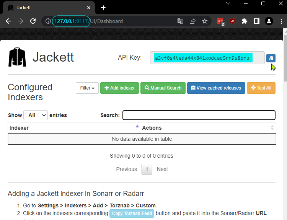Open the tab search chevron
Image resolution: width=287 pixels, height=220 pixels.
[228, 3]
